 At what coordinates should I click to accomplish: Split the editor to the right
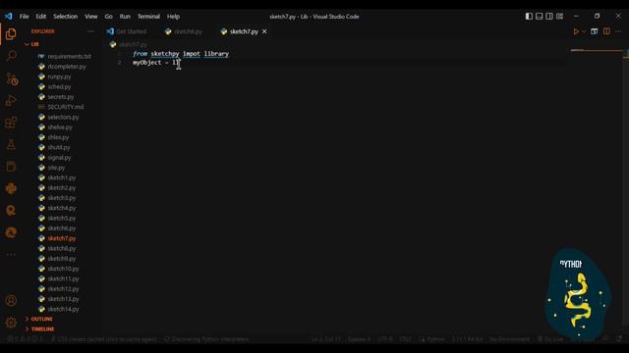pos(606,31)
